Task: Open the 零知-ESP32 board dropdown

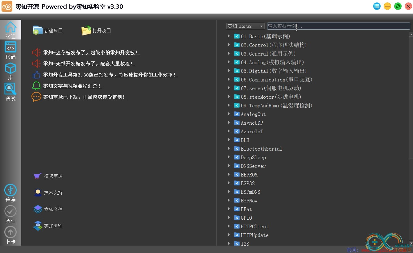Action: 245,26
